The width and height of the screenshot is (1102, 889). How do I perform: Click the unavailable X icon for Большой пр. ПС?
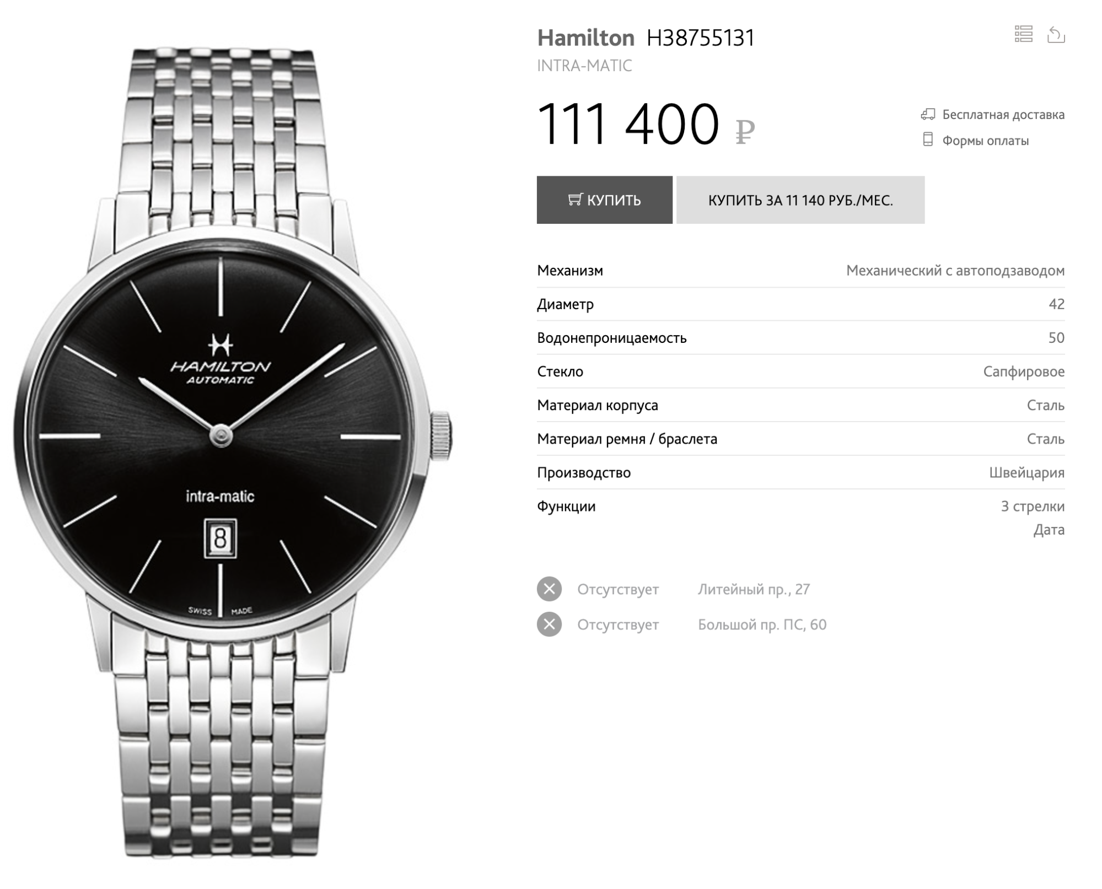[x=549, y=624]
